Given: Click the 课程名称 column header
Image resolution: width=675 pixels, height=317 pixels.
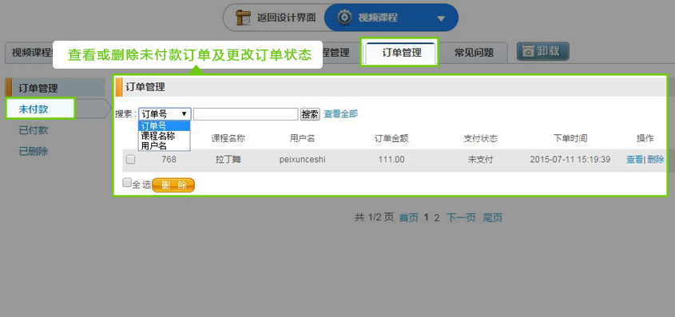Looking at the screenshot, I should point(228,138).
